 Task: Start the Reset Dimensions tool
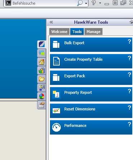pyautogui.click(x=91, y=111)
